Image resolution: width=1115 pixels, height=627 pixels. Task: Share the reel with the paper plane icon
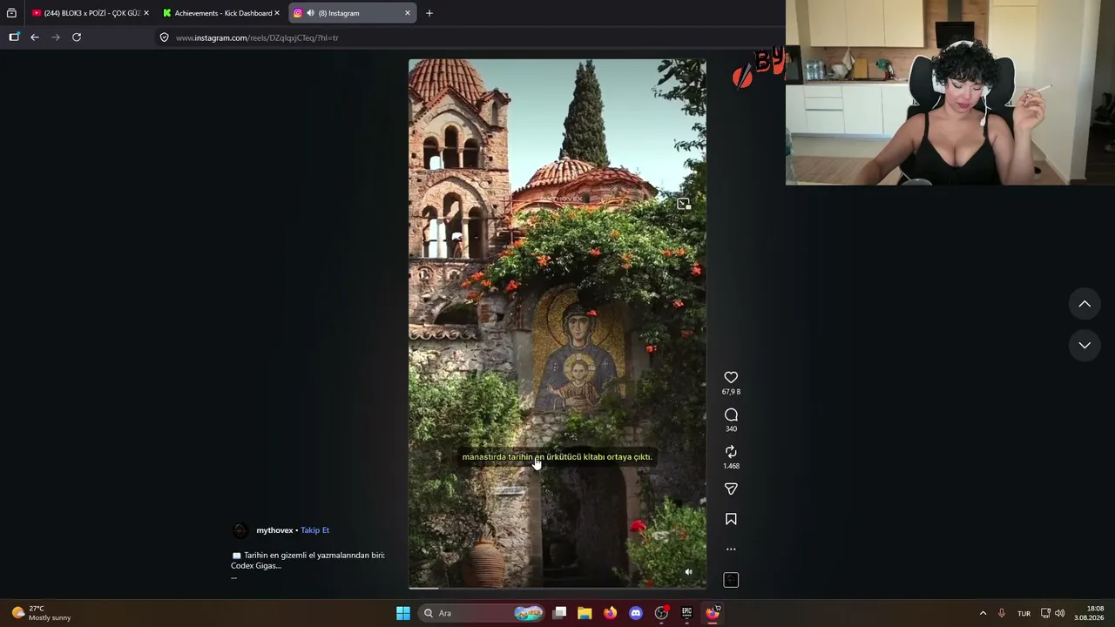click(731, 489)
